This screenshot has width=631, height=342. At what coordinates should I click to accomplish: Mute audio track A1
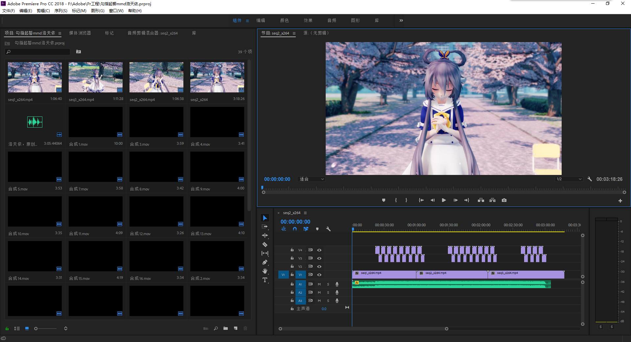[x=319, y=284]
